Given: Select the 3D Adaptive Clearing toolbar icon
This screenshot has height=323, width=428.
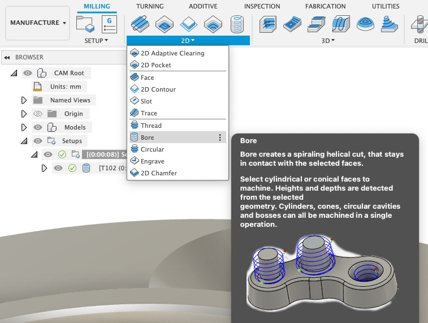Looking at the screenshot, I should 268,24.
